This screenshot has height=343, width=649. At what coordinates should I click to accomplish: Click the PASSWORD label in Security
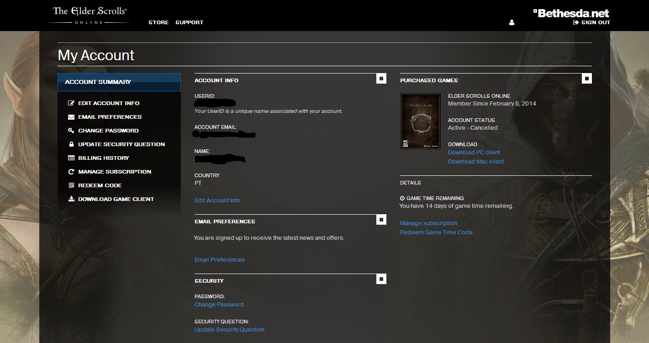[210, 297]
